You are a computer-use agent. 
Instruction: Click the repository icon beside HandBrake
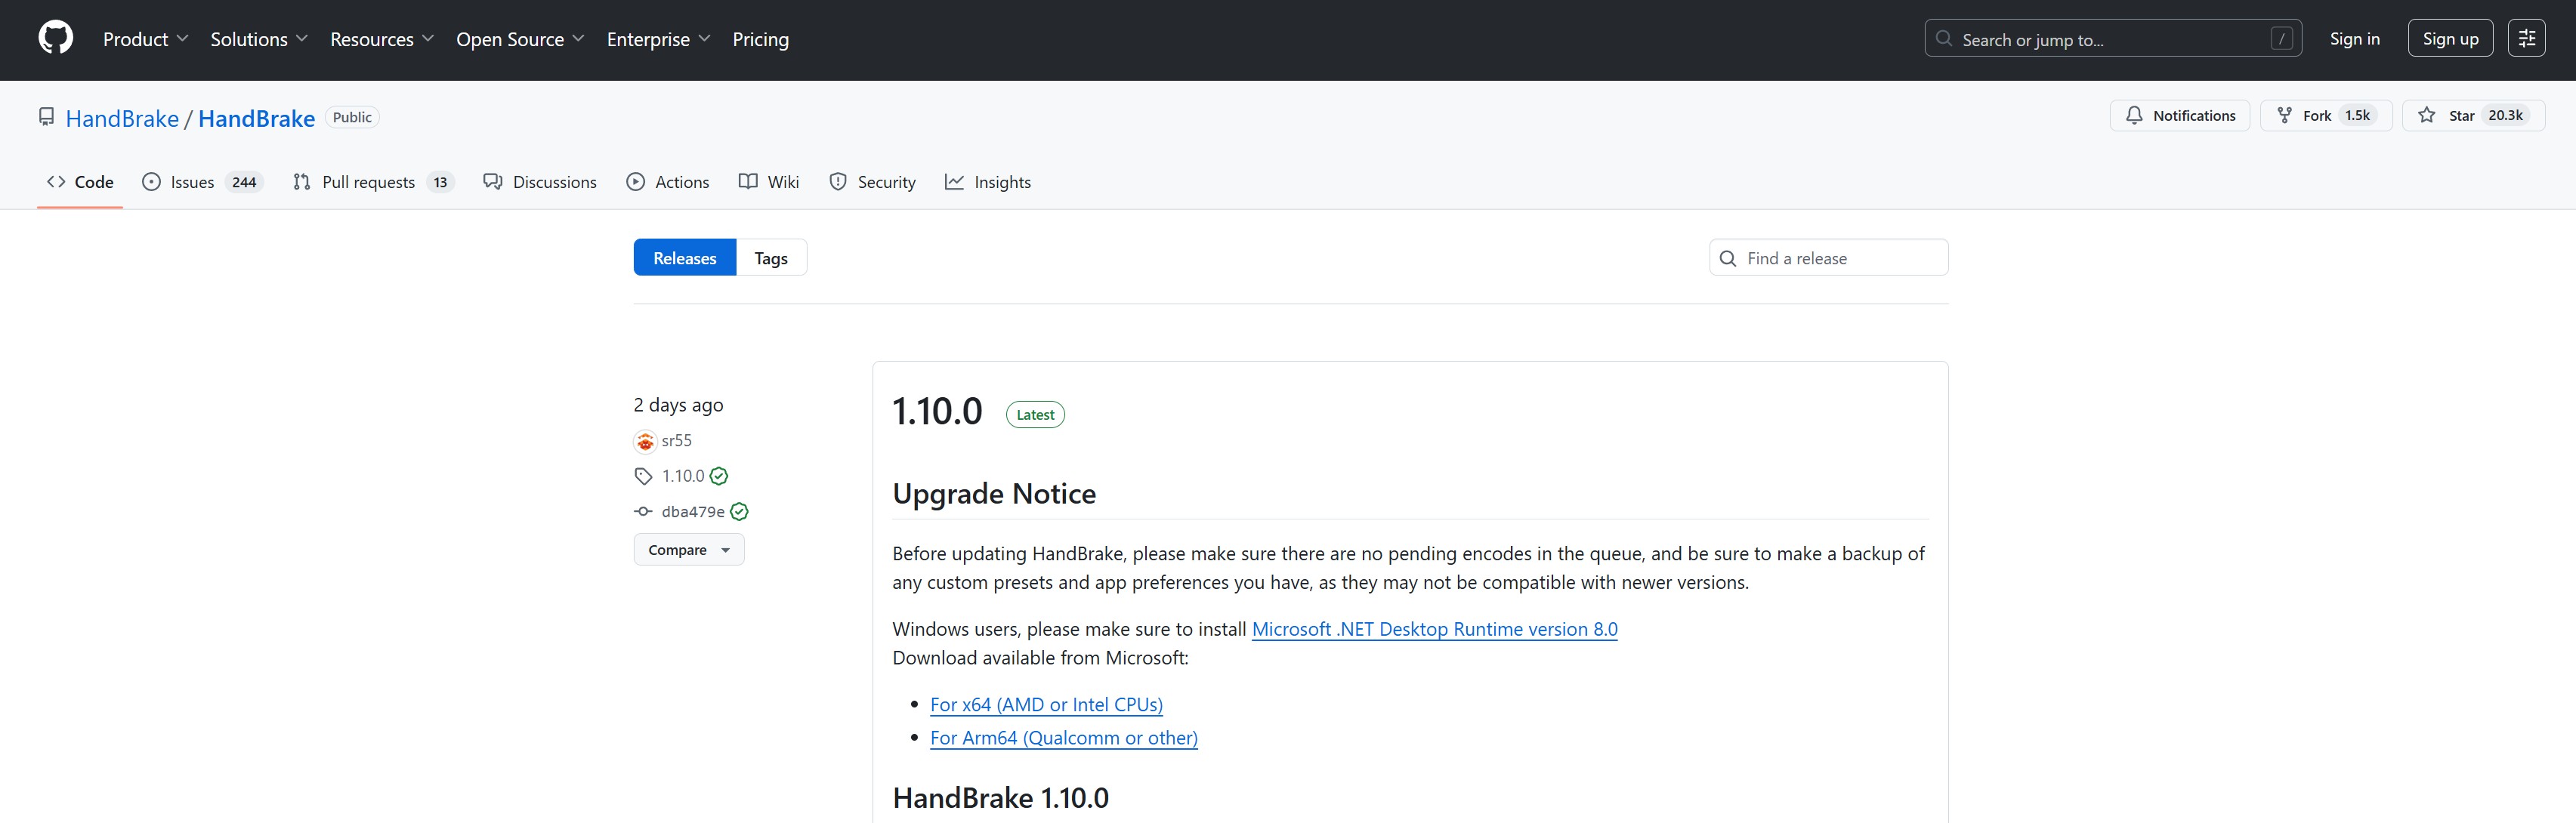point(47,117)
